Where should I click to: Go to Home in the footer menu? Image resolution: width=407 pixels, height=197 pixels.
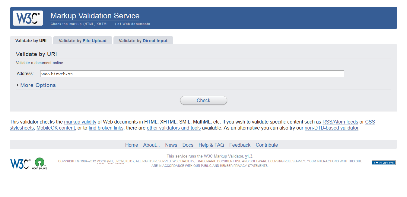tap(132, 145)
